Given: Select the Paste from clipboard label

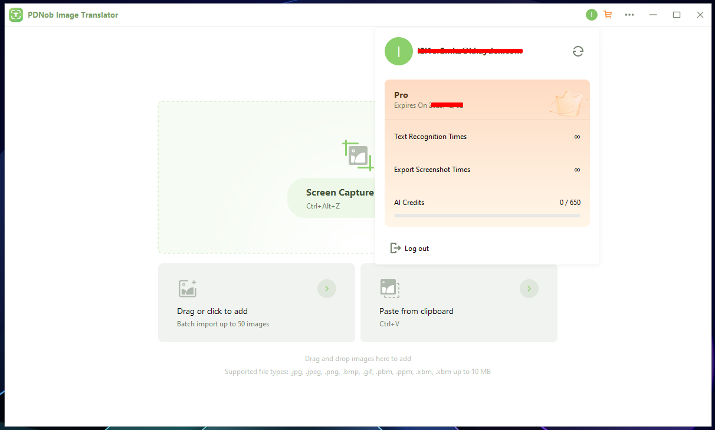Looking at the screenshot, I should [416, 311].
